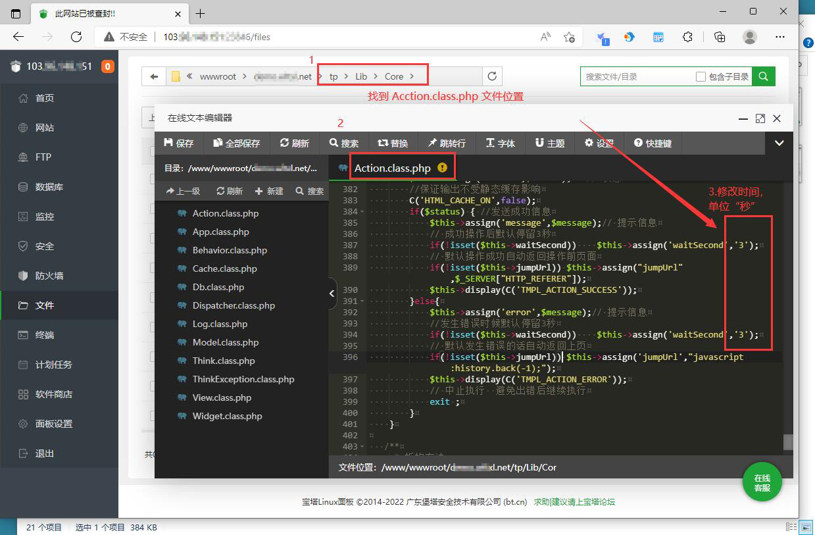Expand the breadcrumb overflow double-chevron
Viewport: 815px width, 535px height.
[190, 76]
